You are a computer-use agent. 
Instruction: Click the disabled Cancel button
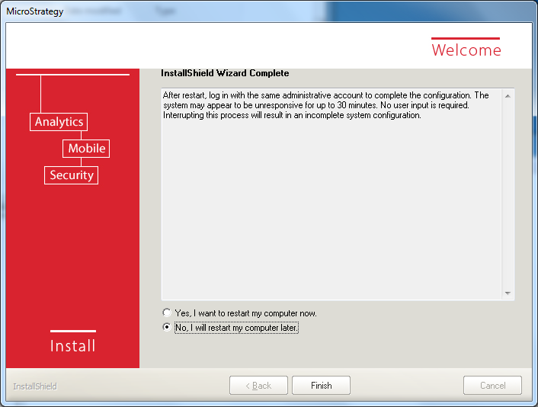point(492,386)
